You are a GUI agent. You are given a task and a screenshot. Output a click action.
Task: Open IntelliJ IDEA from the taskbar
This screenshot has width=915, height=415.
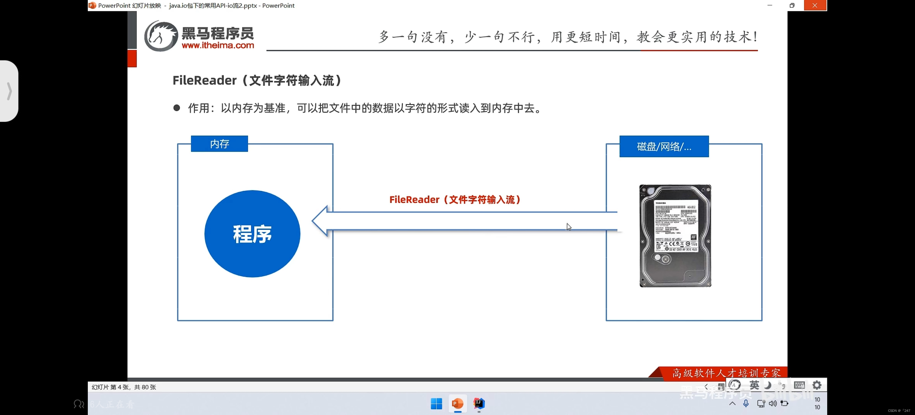(479, 403)
